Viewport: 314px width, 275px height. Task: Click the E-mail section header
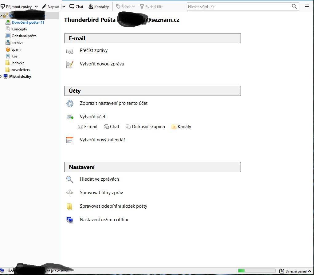(x=152, y=38)
